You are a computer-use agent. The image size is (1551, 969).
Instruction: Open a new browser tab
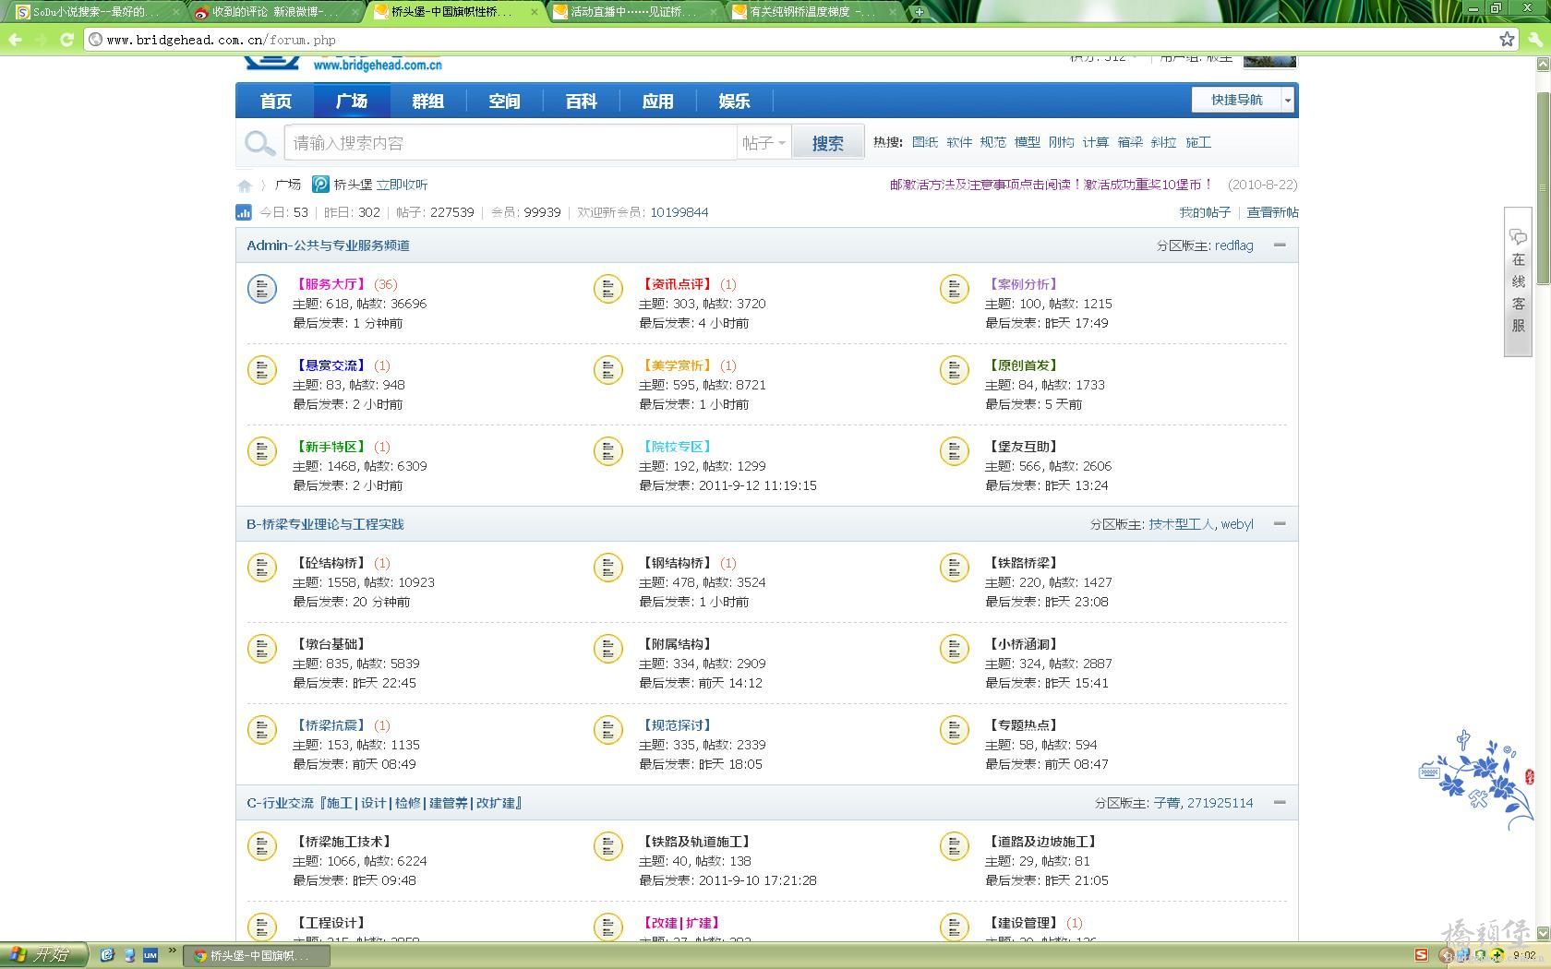(x=919, y=12)
